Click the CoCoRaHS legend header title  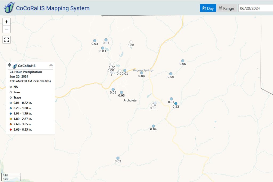(x=27, y=66)
